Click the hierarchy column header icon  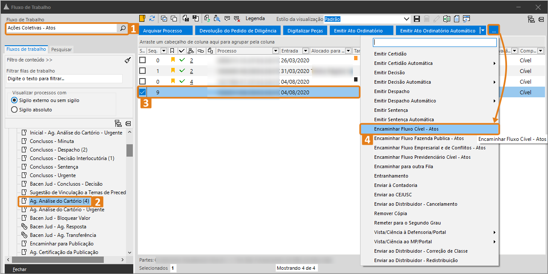[190, 51]
